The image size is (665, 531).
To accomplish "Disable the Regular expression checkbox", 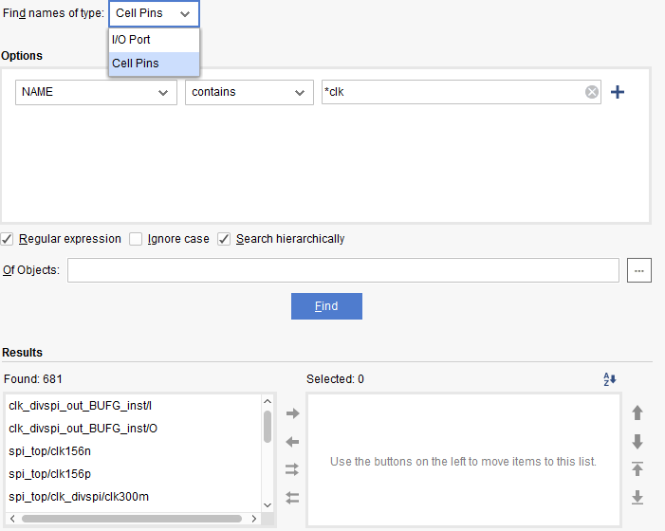I will click(8, 239).
